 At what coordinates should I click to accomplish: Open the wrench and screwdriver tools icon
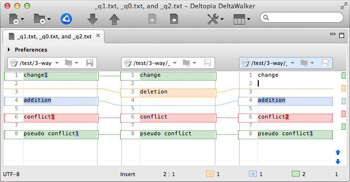point(213,19)
